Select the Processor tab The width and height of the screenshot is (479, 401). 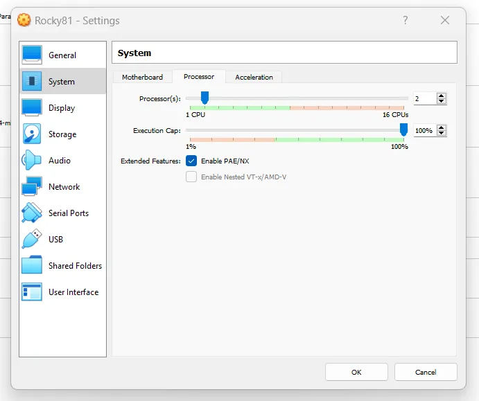(199, 76)
